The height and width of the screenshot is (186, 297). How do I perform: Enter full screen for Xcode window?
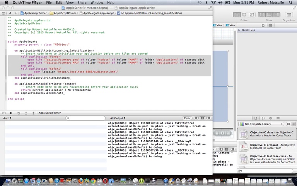[x=210, y=8]
